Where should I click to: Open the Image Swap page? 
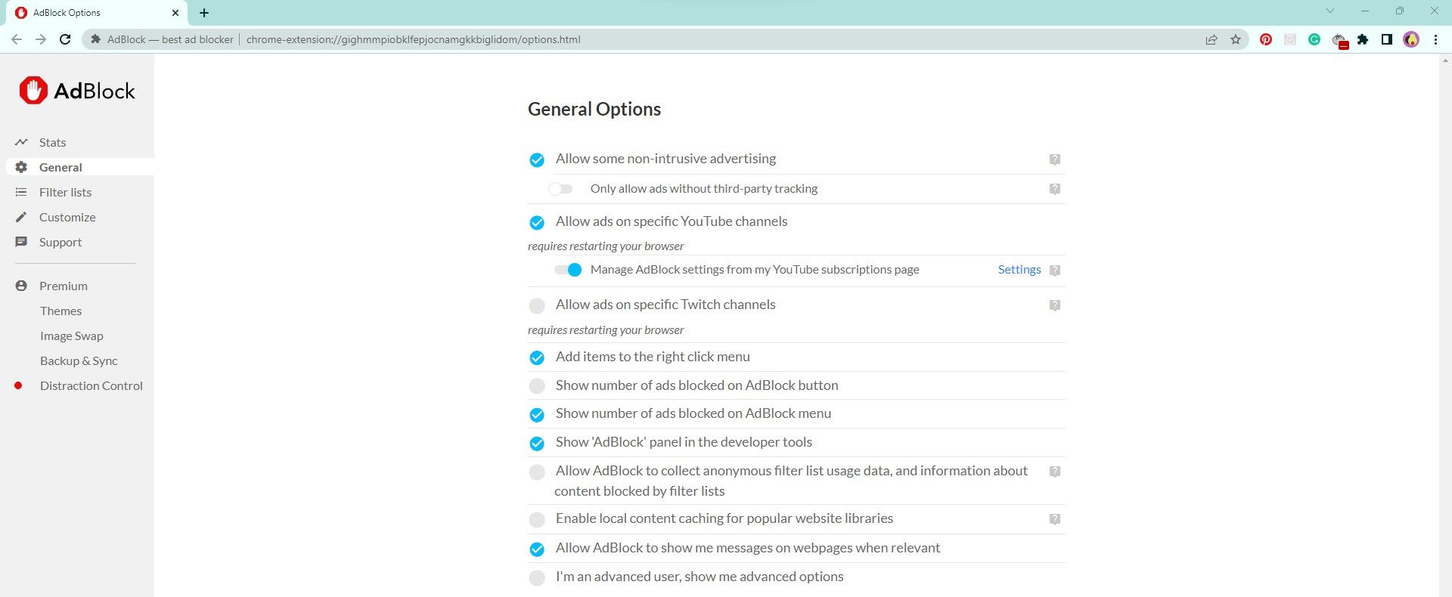coord(72,336)
